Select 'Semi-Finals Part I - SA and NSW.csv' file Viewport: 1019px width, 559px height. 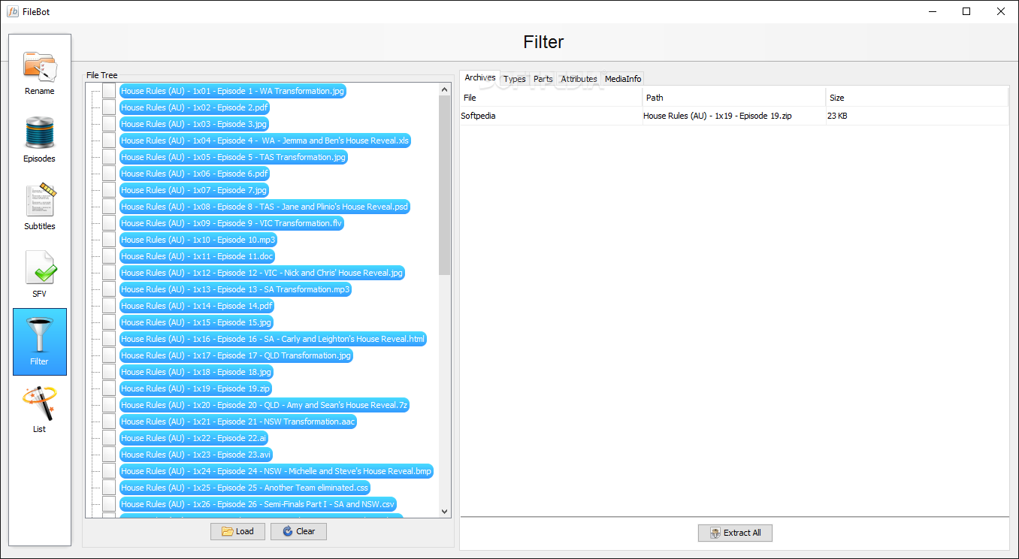pyautogui.click(x=258, y=504)
